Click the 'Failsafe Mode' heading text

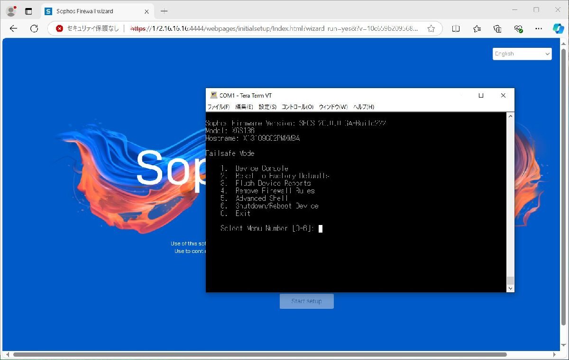click(x=230, y=153)
